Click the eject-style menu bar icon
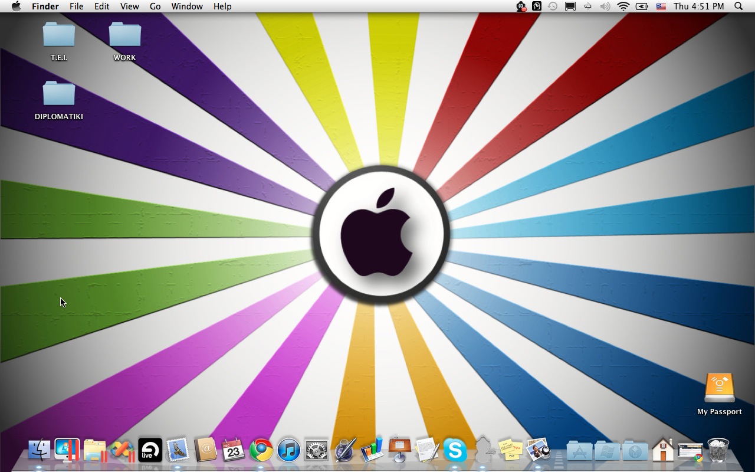 pyautogui.click(x=587, y=6)
